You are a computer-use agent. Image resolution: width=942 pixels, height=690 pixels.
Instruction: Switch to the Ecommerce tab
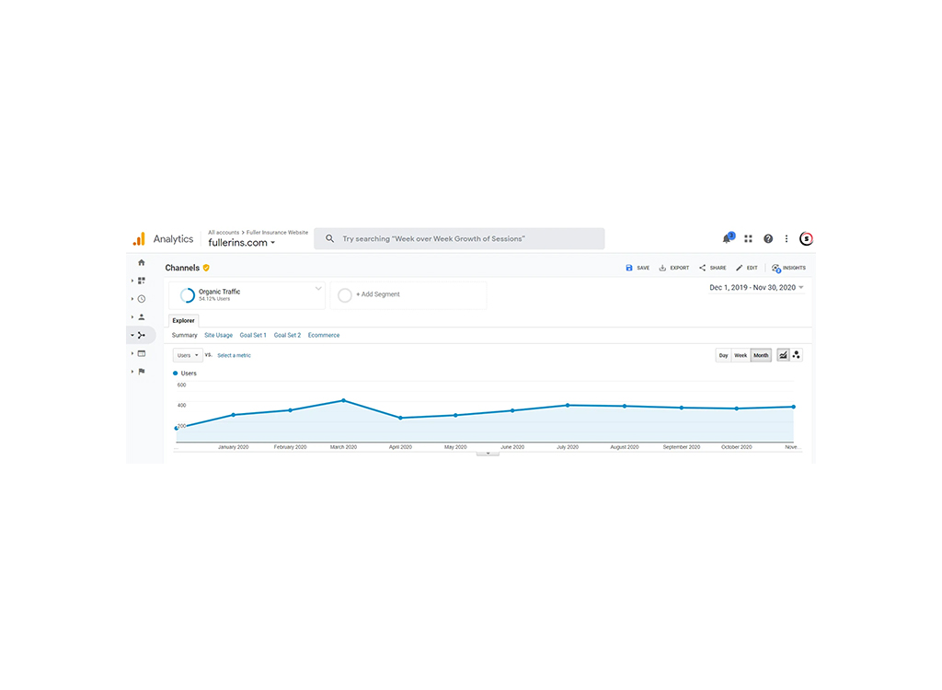[x=324, y=335]
